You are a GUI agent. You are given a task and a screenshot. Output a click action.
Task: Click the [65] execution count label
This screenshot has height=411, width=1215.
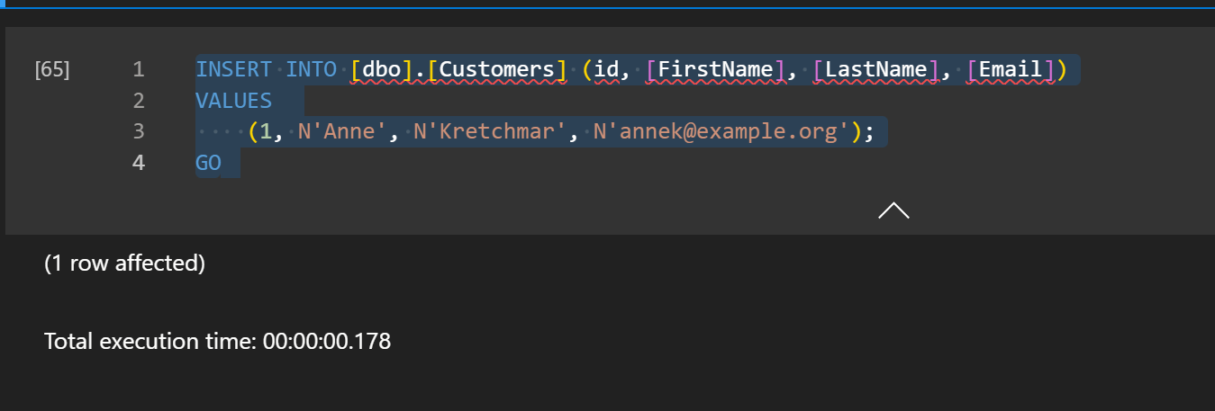(x=52, y=69)
